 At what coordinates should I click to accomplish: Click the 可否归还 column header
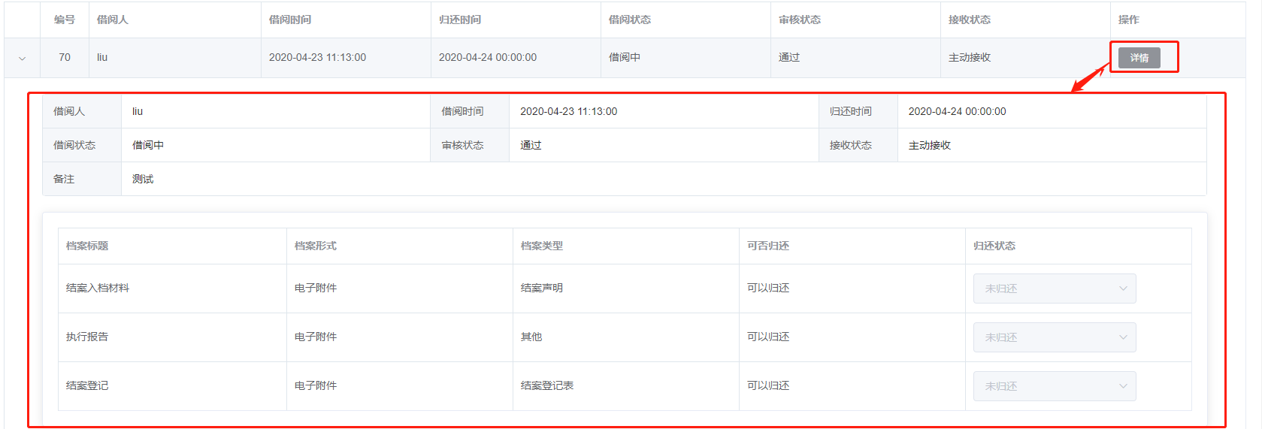[768, 246]
